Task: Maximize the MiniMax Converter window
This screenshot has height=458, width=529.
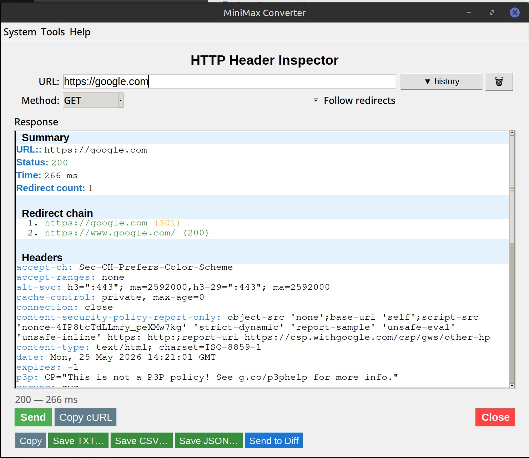Action: coord(492,13)
